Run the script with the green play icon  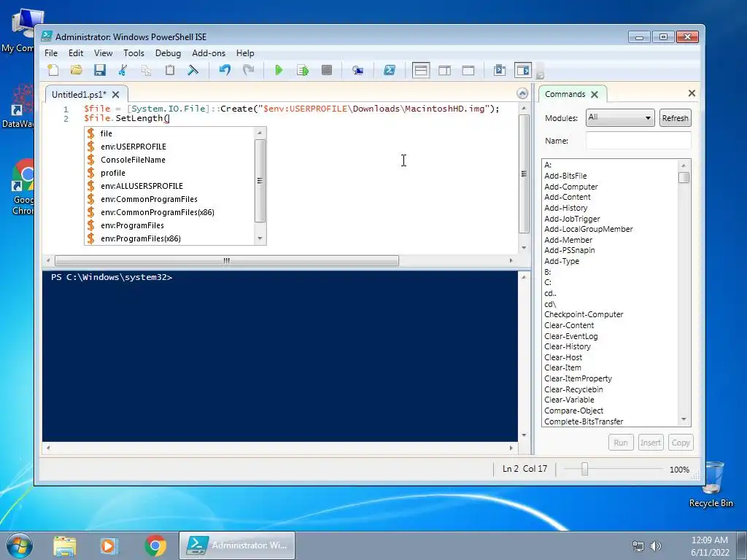(x=279, y=71)
